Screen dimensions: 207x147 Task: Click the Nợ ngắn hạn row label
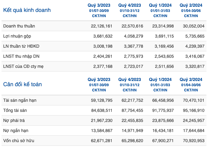click(x=16, y=130)
